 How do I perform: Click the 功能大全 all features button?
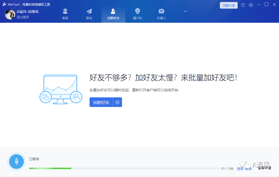[229, 5]
